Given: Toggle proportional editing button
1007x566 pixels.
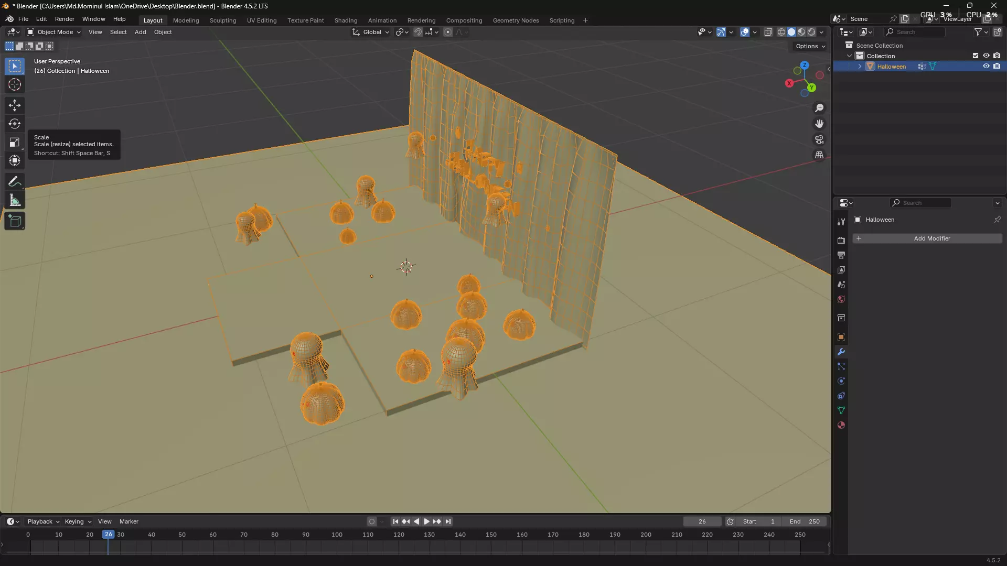Looking at the screenshot, I should pyautogui.click(x=448, y=32).
